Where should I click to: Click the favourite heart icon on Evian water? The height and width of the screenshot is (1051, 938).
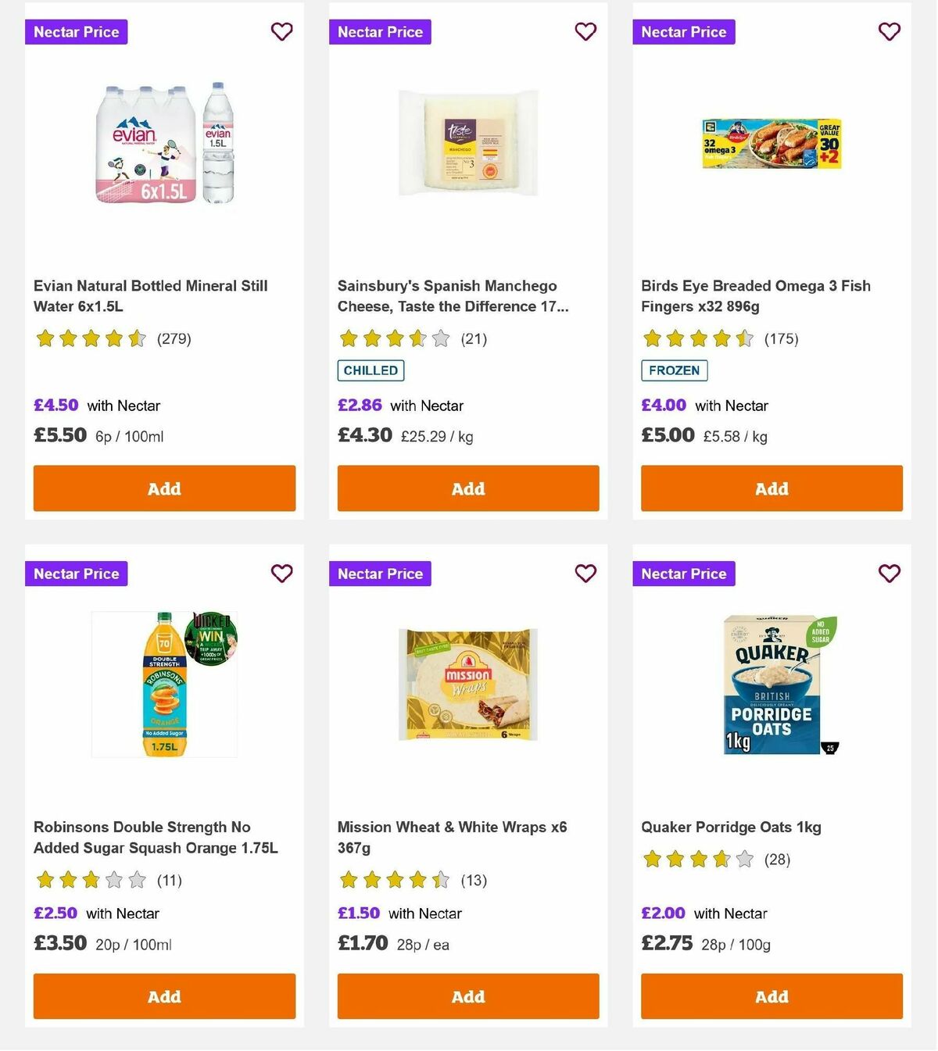(281, 31)
